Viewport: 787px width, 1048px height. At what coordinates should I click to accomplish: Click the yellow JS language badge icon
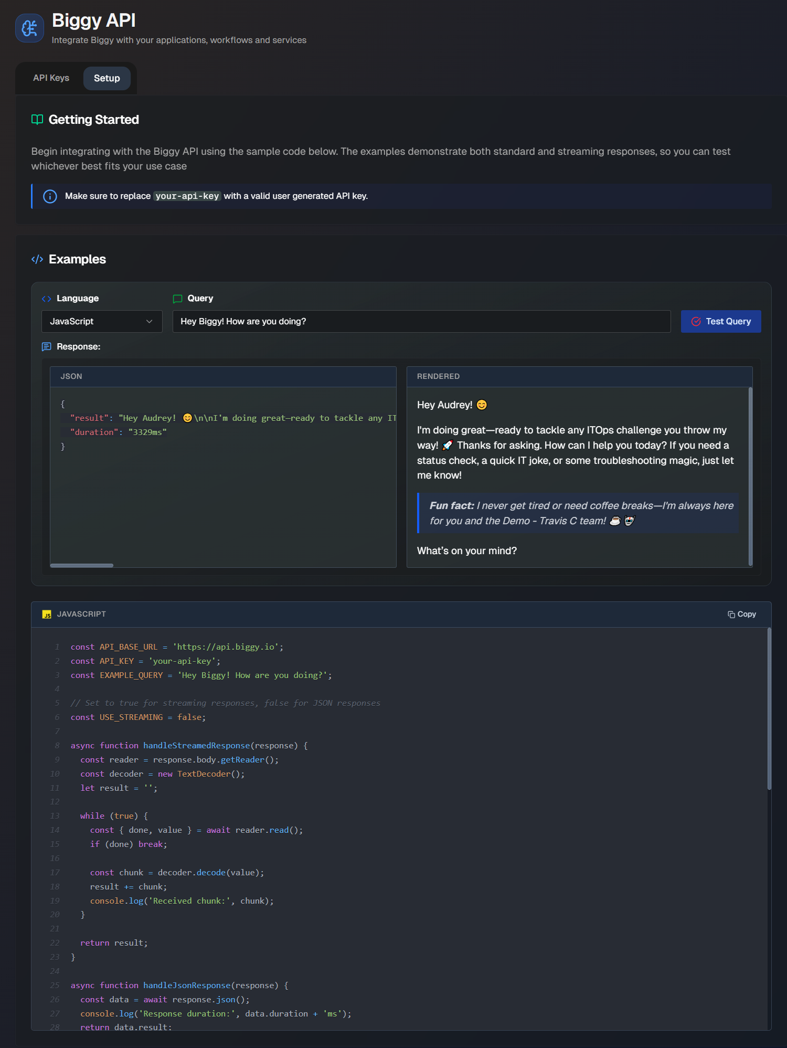47,615
